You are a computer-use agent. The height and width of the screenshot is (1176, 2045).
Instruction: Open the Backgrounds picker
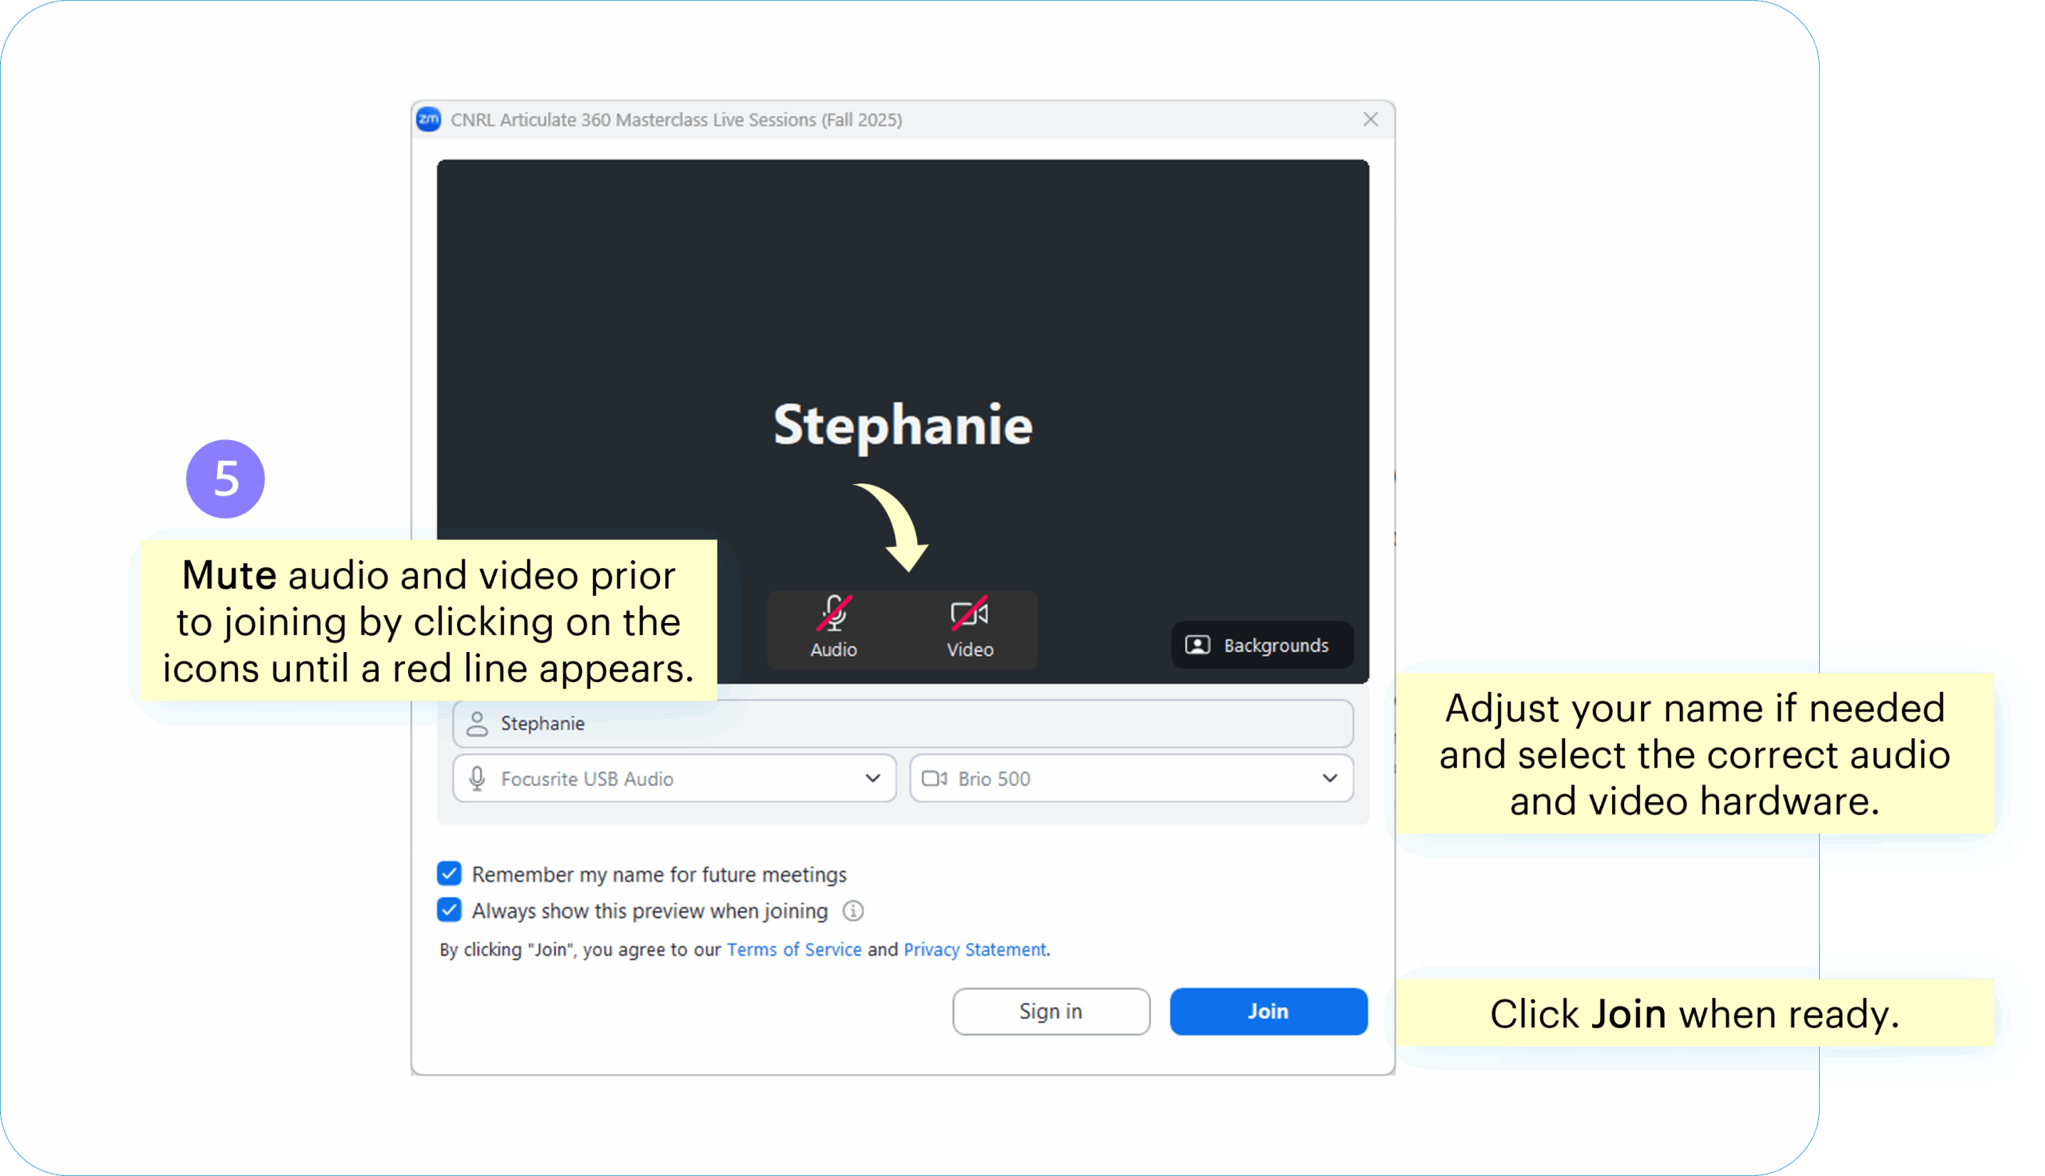click(1261, 645)
